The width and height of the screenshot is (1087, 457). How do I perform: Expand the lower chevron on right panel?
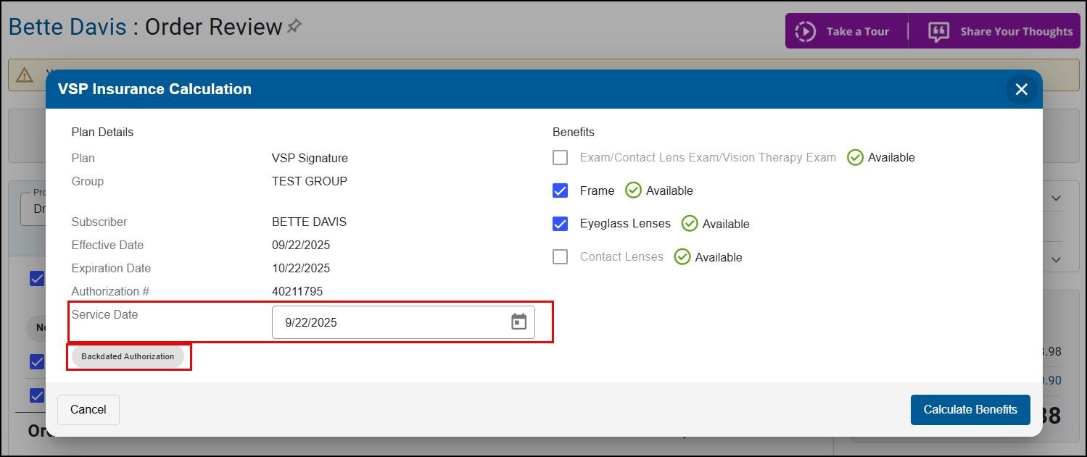1056,259
